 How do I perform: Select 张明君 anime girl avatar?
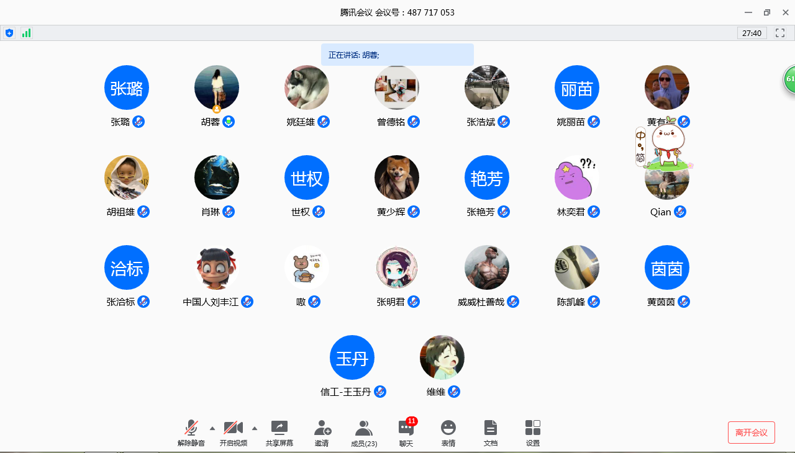tap(397, 267)
